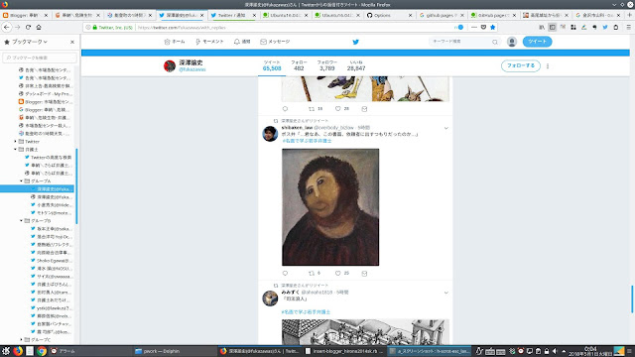
Task: Go to Twitter ホーム
Action: (175, 42)
